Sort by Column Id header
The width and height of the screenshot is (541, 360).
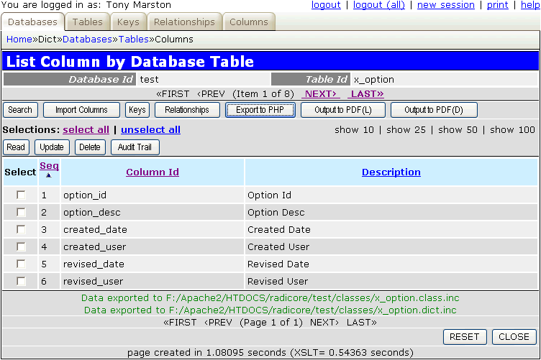(153, 172)
